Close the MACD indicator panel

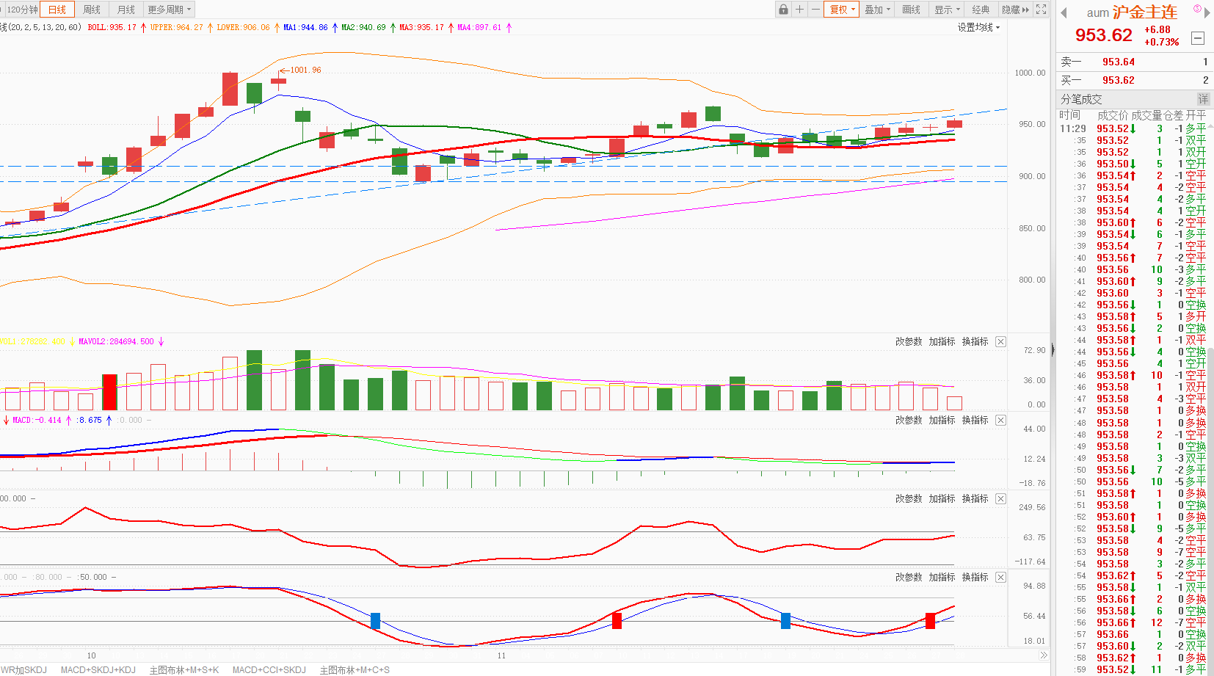pyautogui.click(x=1000, y=420)
